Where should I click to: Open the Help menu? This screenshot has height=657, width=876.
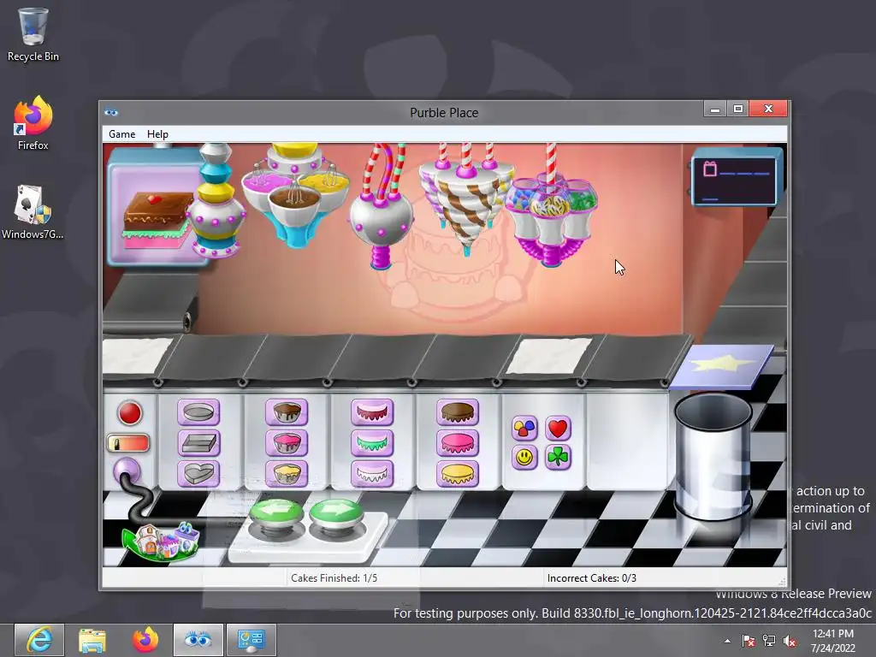[157, 134]
